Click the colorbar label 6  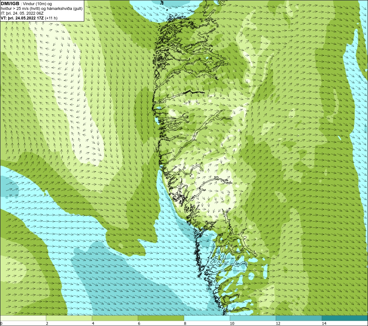139,323
